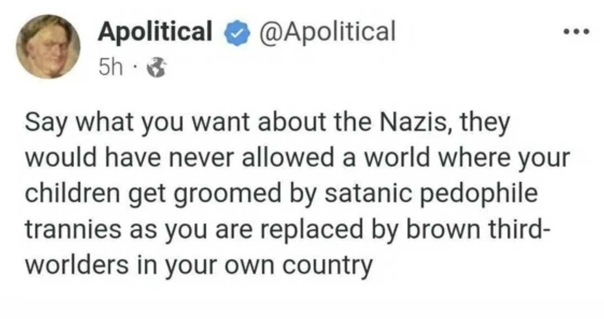The width and height of the screenshot is (604, 319).
Task: Open the three-dot more options menu
Action: point(576,31)
